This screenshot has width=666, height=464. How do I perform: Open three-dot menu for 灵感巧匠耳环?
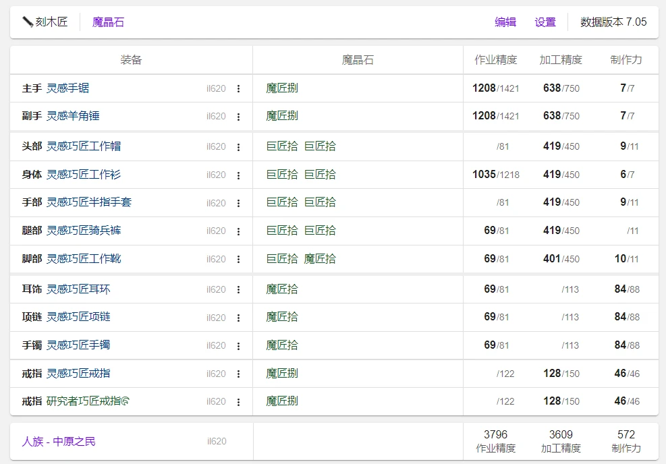(x=238, y=289)
